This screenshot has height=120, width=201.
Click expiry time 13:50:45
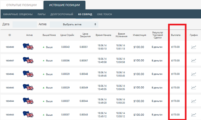tap(120, 76)
